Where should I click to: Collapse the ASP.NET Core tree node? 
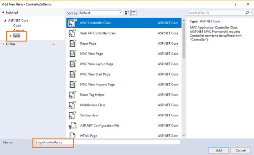tap(5, 20)
